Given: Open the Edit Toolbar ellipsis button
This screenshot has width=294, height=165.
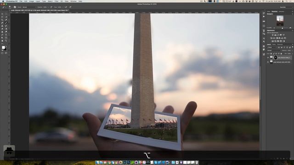Looking at the screenshot, I should pyautogui.click(x=2, y=44).
